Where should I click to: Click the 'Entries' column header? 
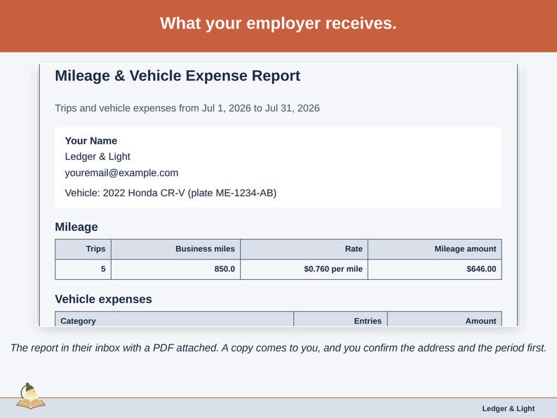pos(341,319)
